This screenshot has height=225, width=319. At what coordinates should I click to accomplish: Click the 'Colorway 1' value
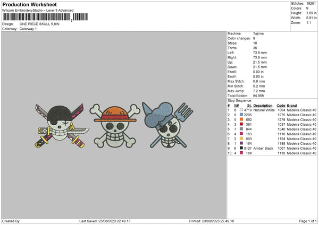click(28, 29)
